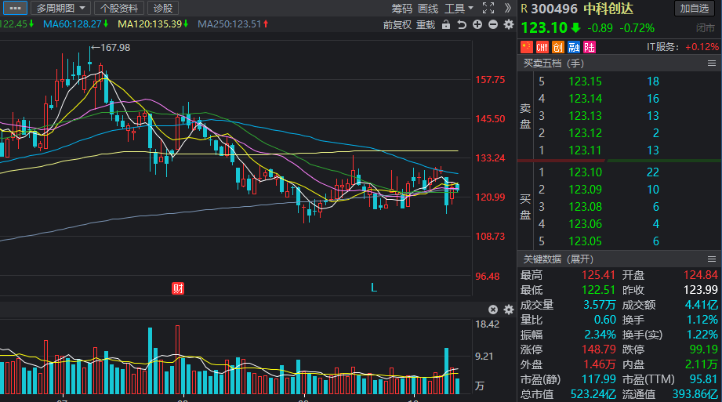
Task: Open the 诊股 tab
Action: [x=163, y=9]
